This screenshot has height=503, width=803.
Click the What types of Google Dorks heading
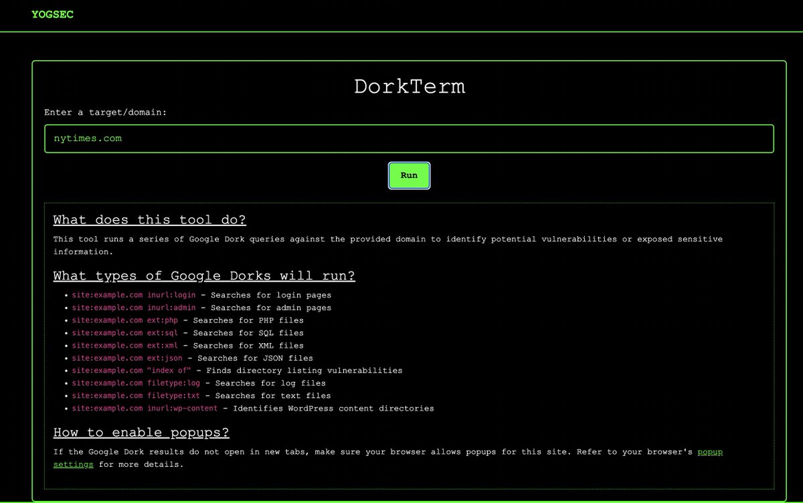tap(204, 276)
